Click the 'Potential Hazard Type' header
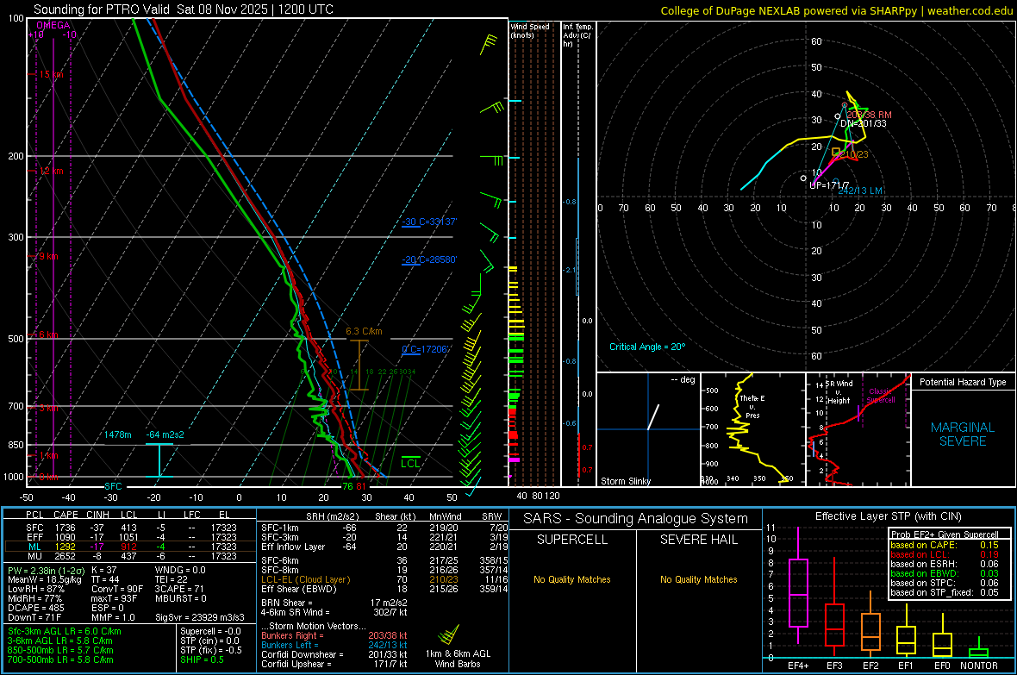The height and width of the screenshot is (675, 1017). point(963,382)
